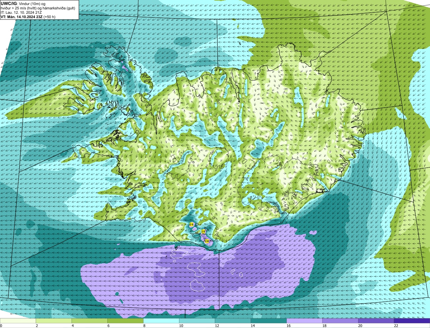Click the scale label '20'
The image size is (430, 328).
point(360,326)
